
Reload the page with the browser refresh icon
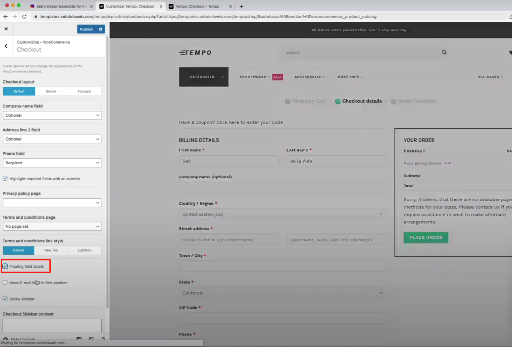pos(24,17)
